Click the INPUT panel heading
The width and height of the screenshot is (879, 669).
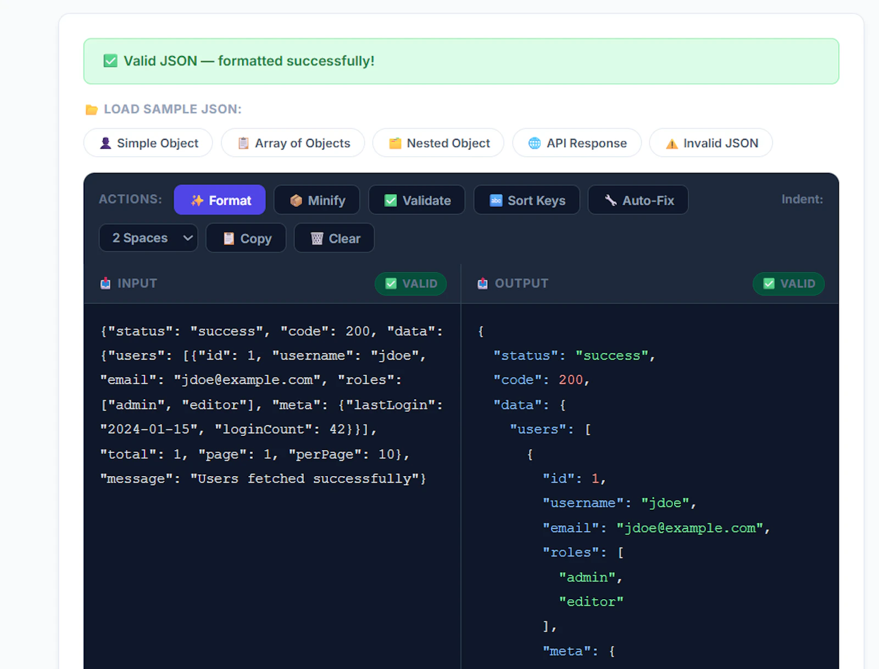pyautogui.click(x=137, y=284)
